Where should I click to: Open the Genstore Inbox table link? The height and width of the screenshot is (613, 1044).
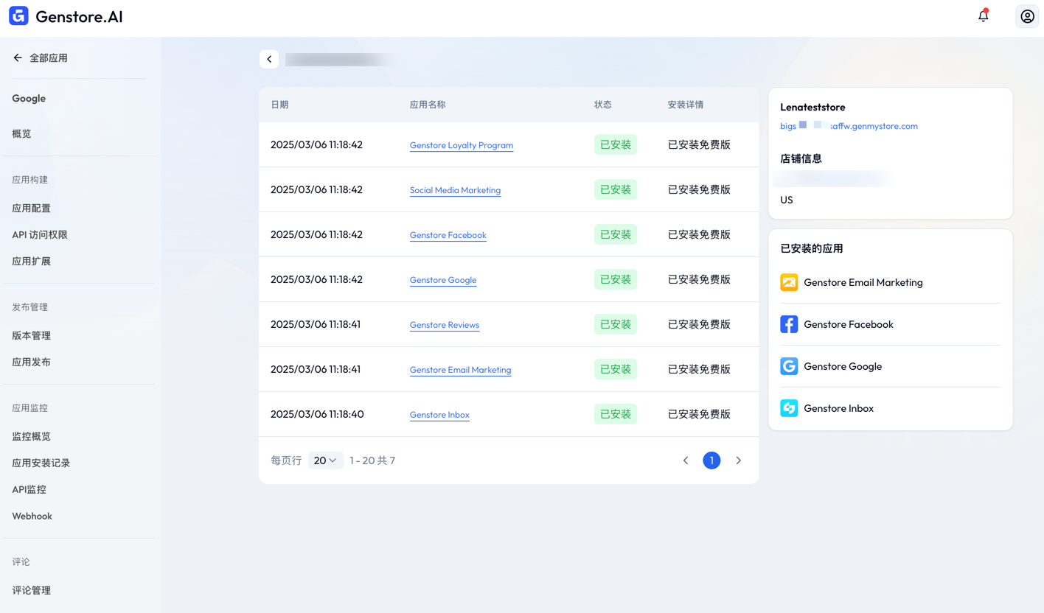point(439,415)
